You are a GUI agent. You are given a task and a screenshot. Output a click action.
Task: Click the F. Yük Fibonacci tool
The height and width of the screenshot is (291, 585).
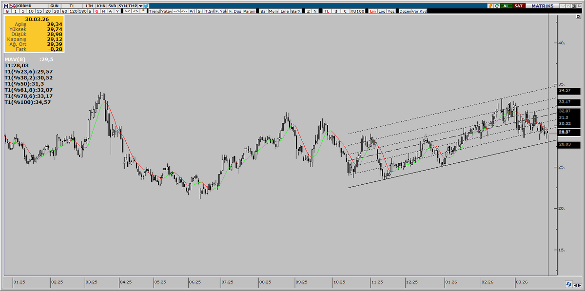[221, 11]
